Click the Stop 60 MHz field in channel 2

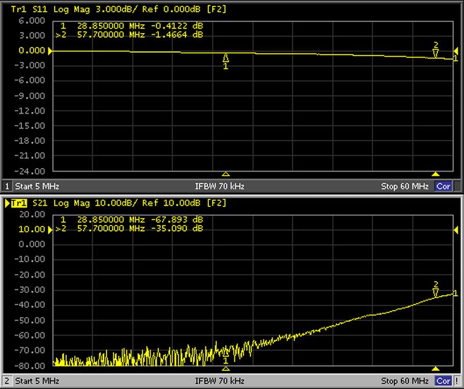tap(405, 381)
